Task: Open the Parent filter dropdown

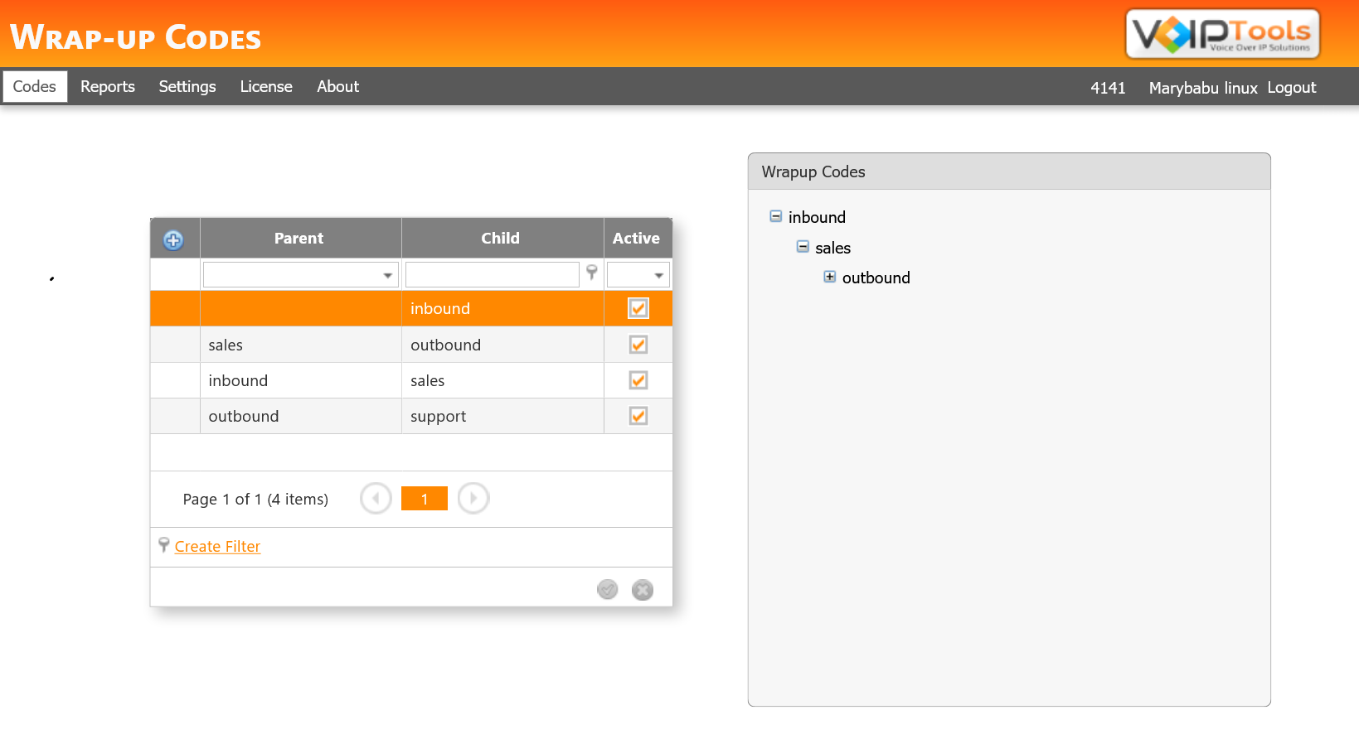Action: click(x=387, y=275)
